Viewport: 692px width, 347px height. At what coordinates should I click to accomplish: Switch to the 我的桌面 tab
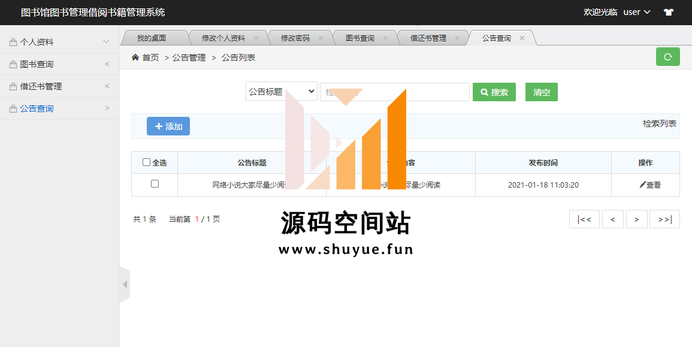pyautogui.click(x=152, y=38)
